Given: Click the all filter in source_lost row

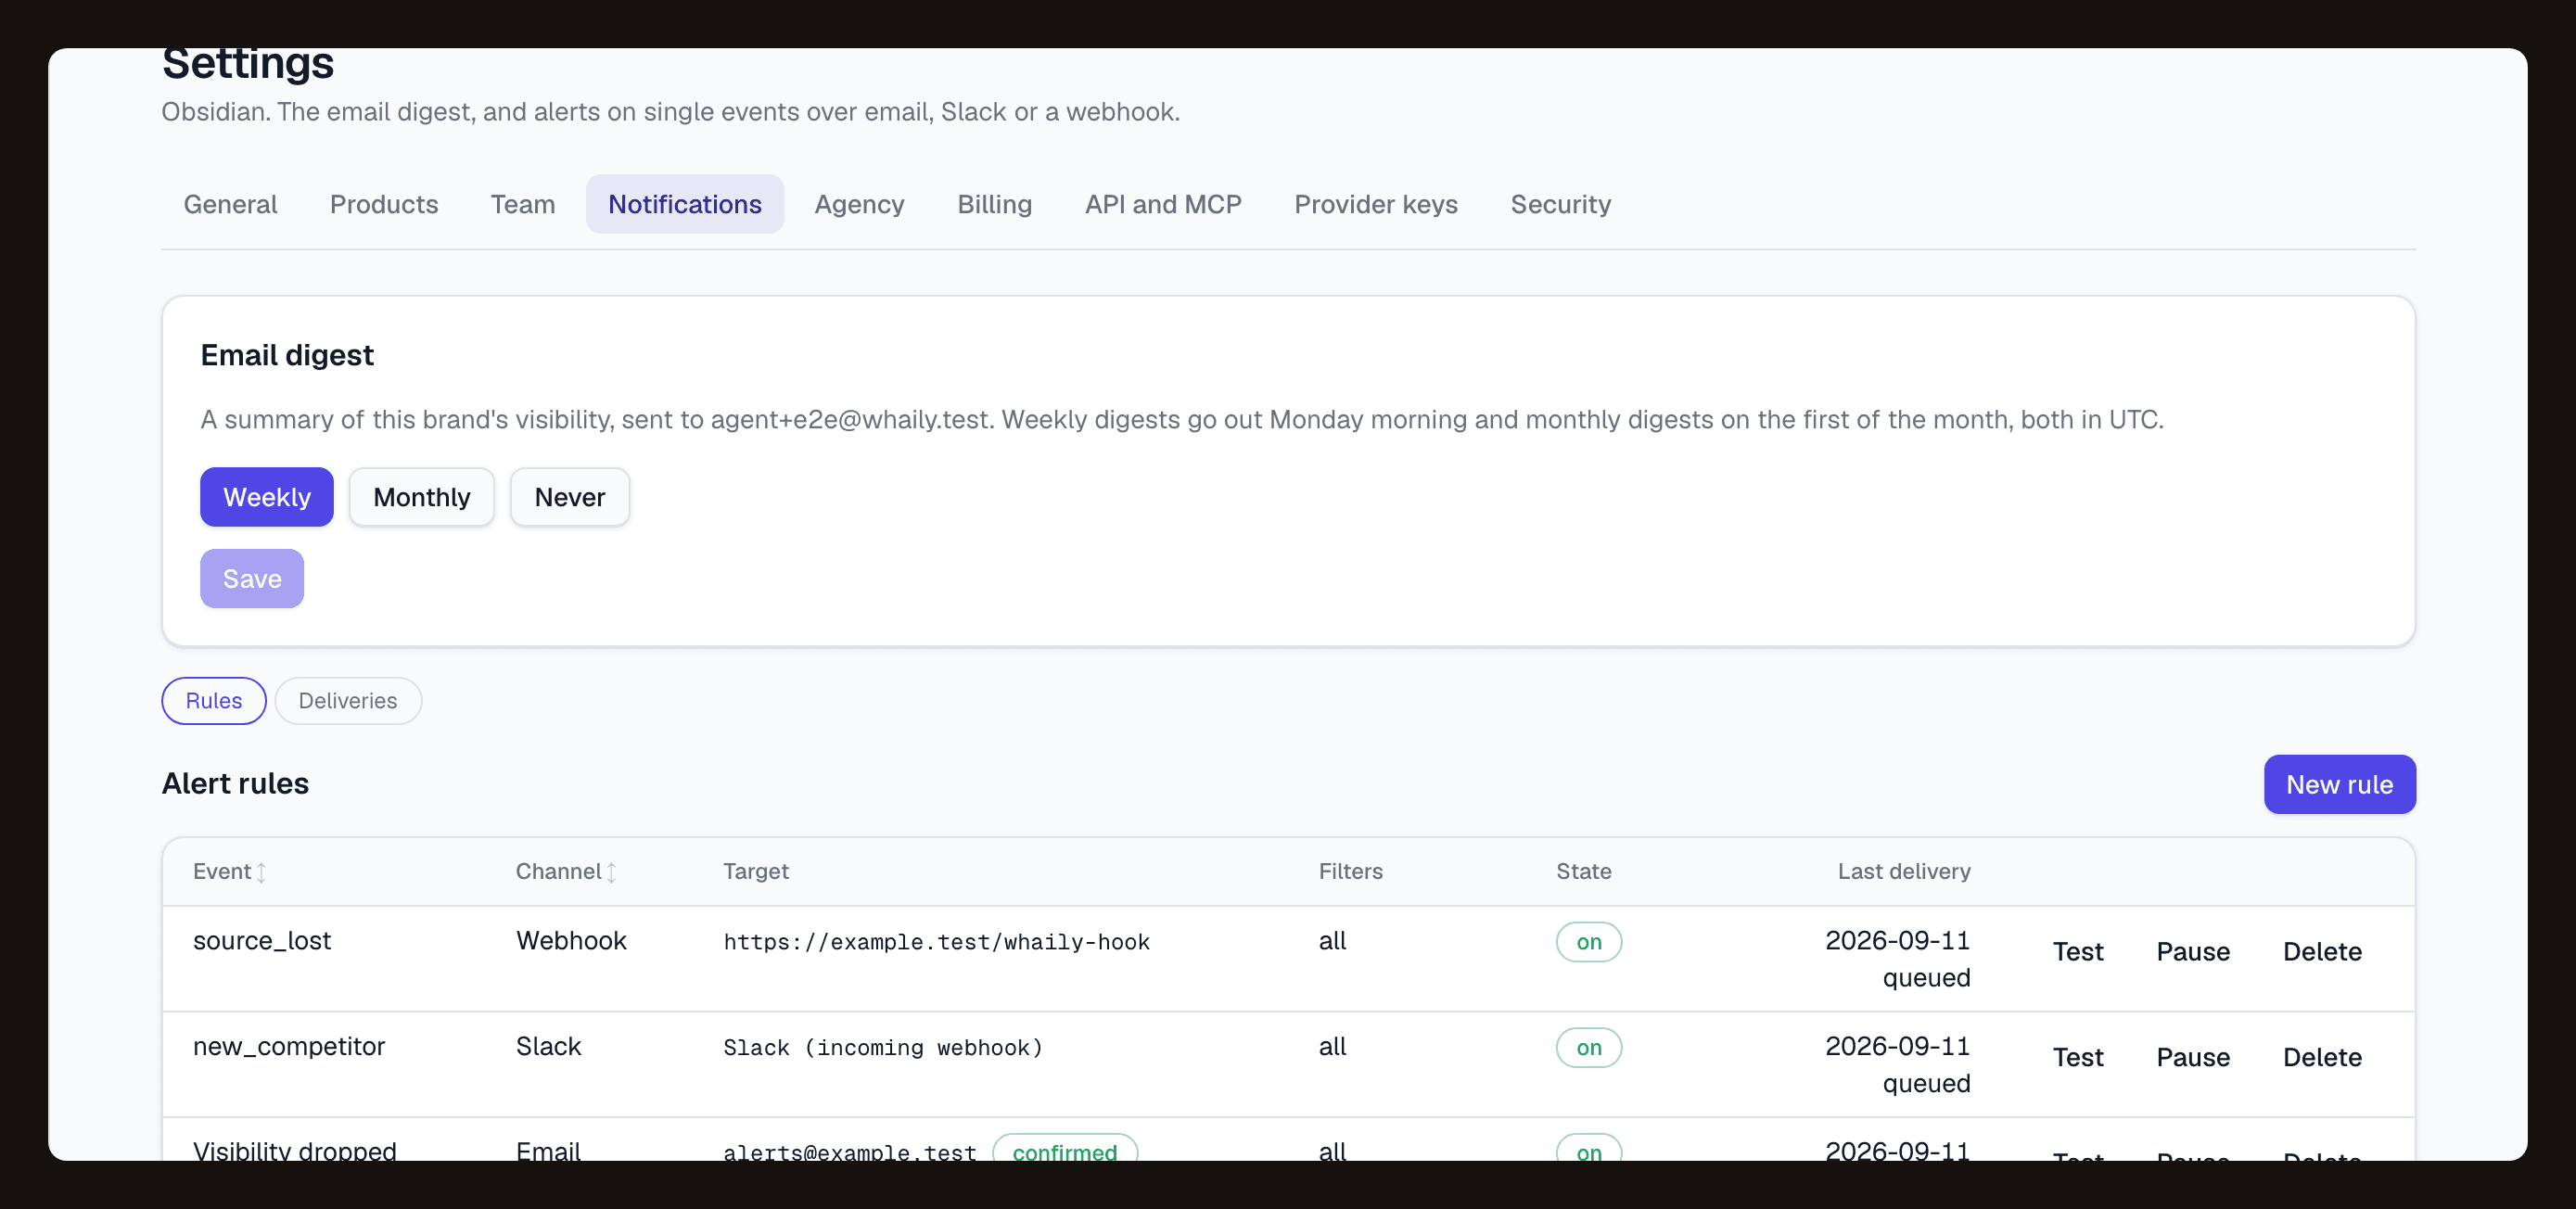Looking at the screenshot, I should (x=1332, y=941).
